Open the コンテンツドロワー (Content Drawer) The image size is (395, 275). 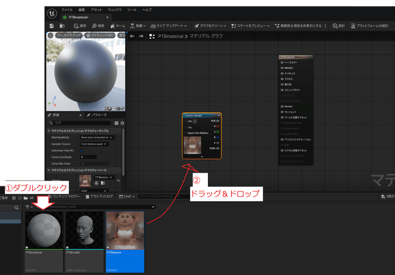(x=67, y=196)
